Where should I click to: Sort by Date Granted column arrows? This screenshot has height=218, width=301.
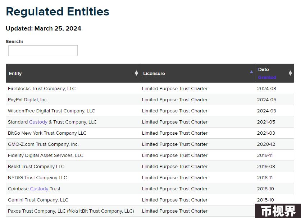coord(290,73)
